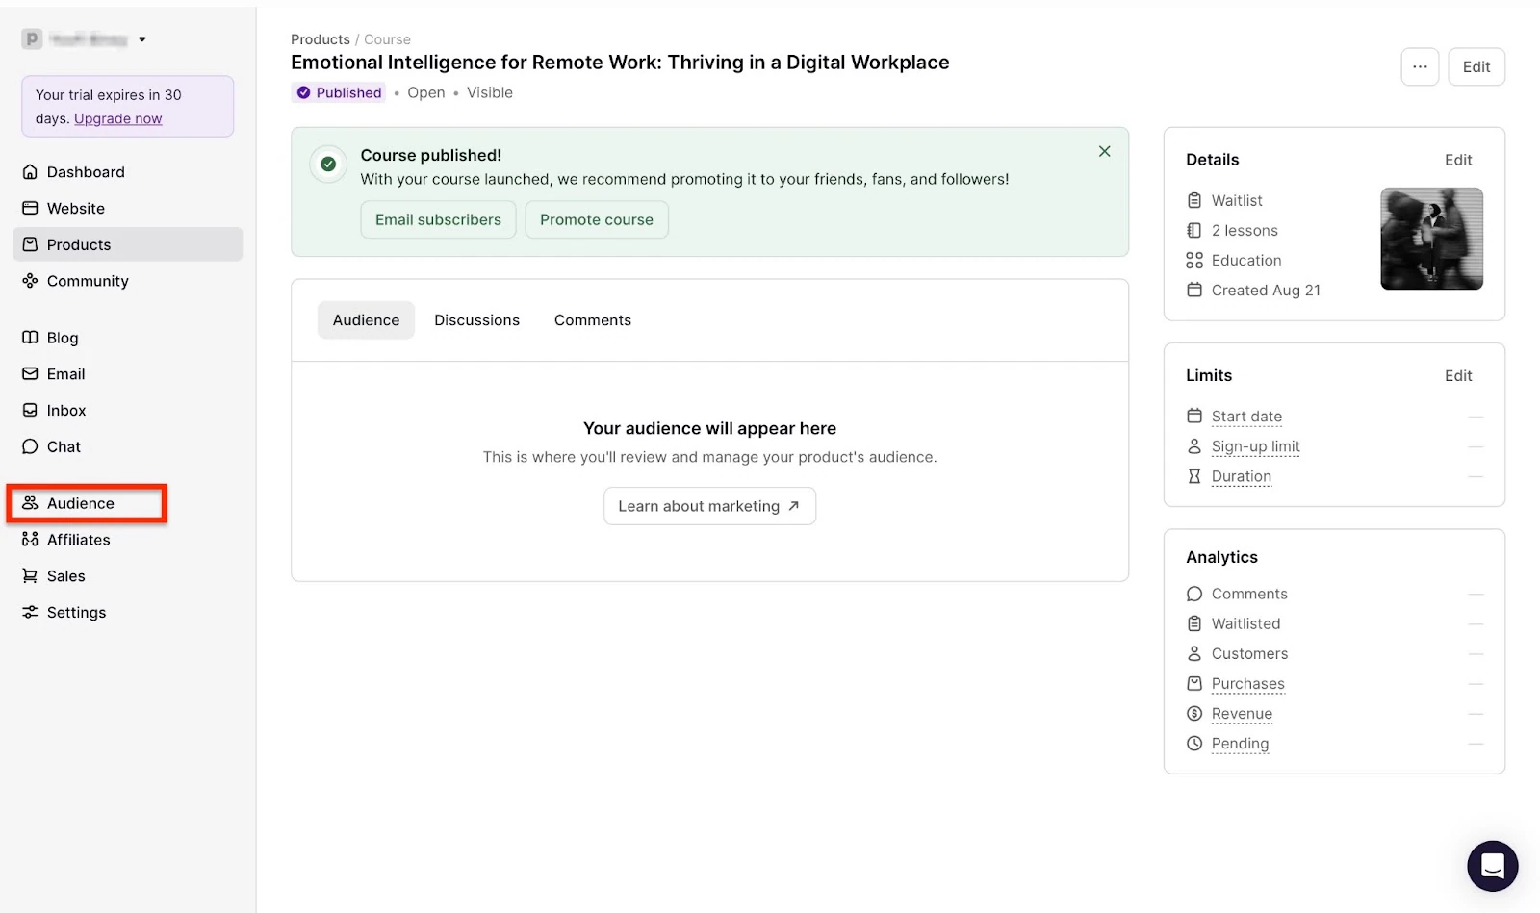Dismiss the Course published banner
Viewport: 1540px width, 913px height.
(x=1104, y=152)
